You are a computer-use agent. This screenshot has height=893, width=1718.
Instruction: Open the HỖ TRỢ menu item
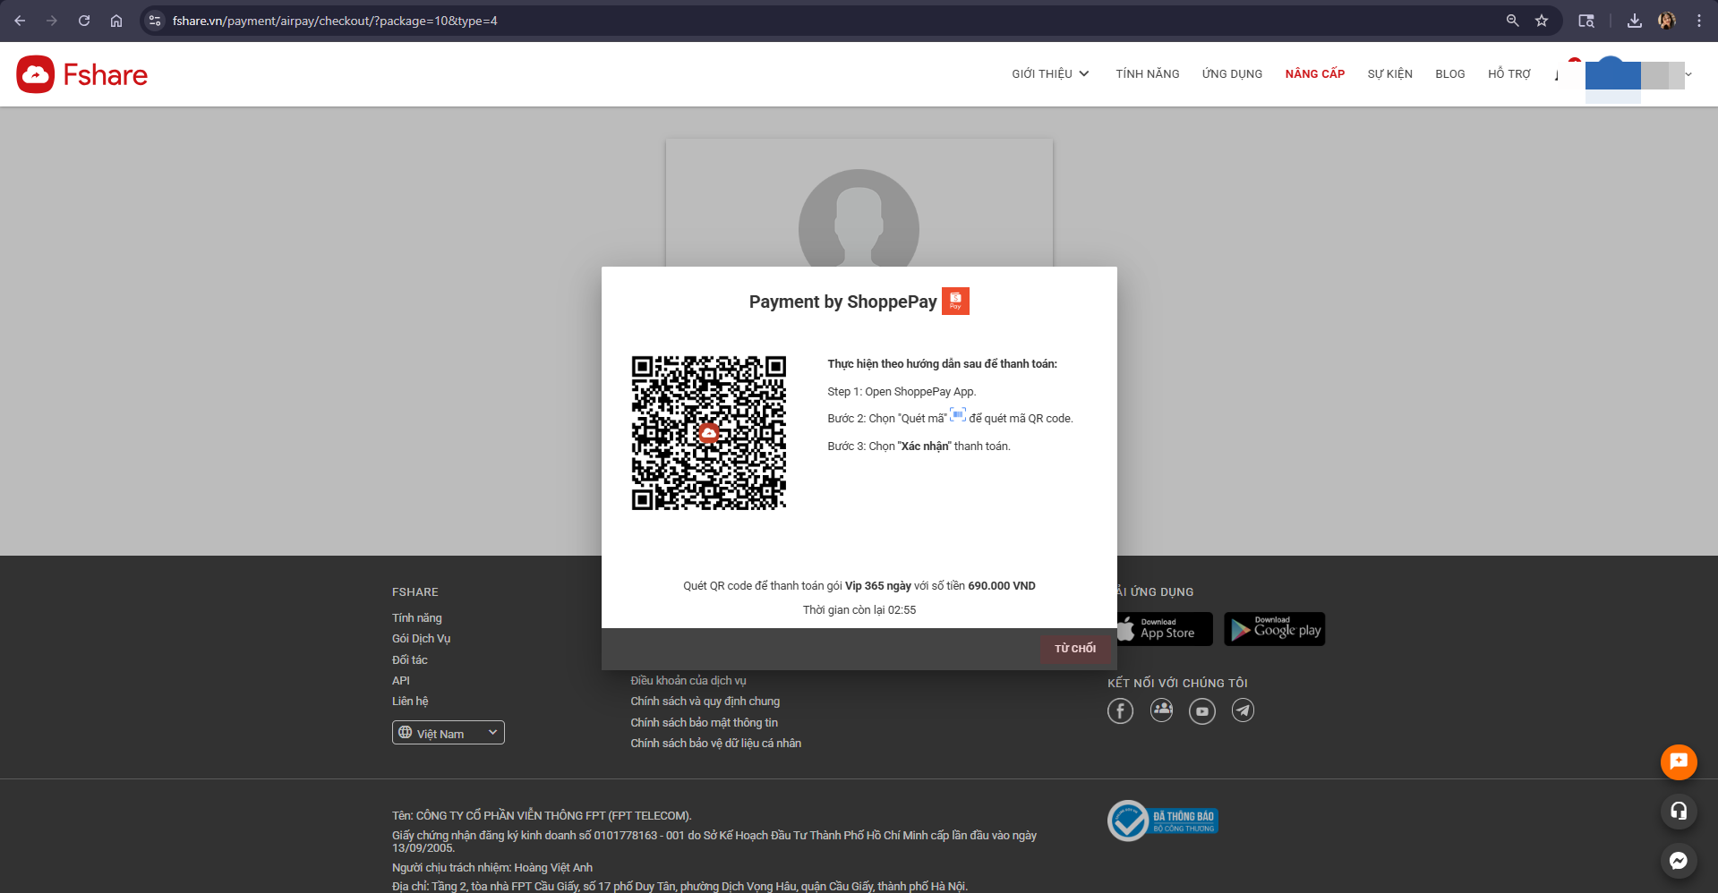[x=1509, y=74]
